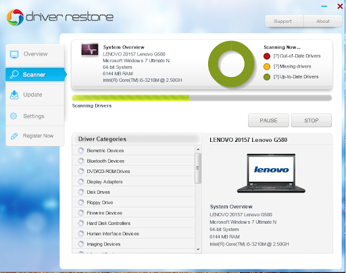Open the Settings tab
The image size is (346, 273).
(x=35, y=116)
